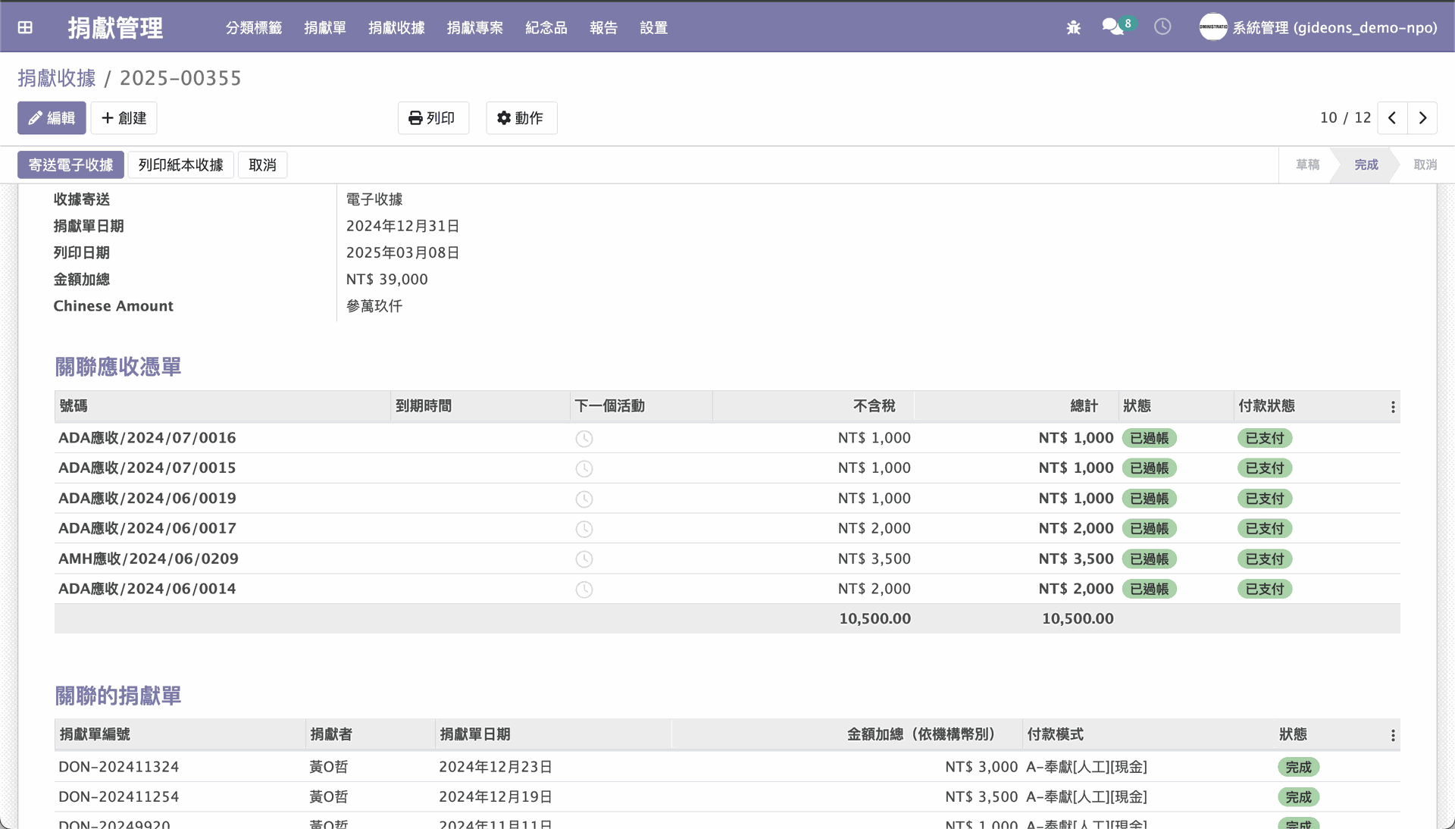Image resolution: width=1455 pixels, height=829 pixels.
Task: Sort by 總計 column header
Action: pos(1084,406)
